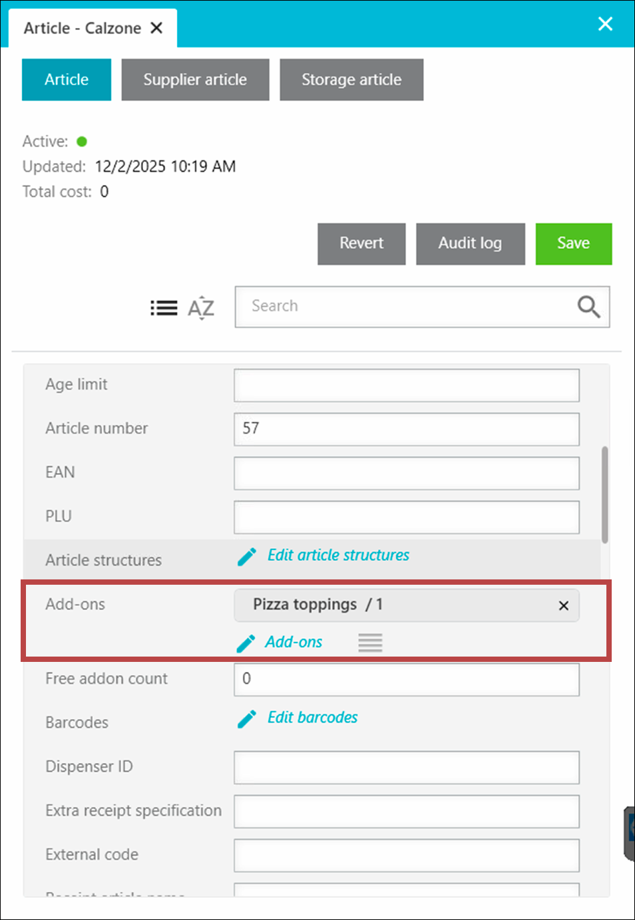The image size is (635, 920).
Task: Open the Storage article tab
Action: point(351,80)
